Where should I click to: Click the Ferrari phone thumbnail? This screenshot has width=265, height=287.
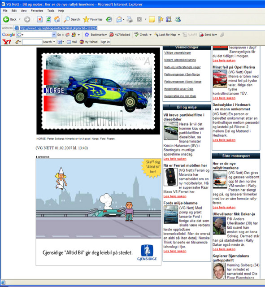170,177
